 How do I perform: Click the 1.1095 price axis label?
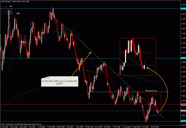(x=183, y=86)
